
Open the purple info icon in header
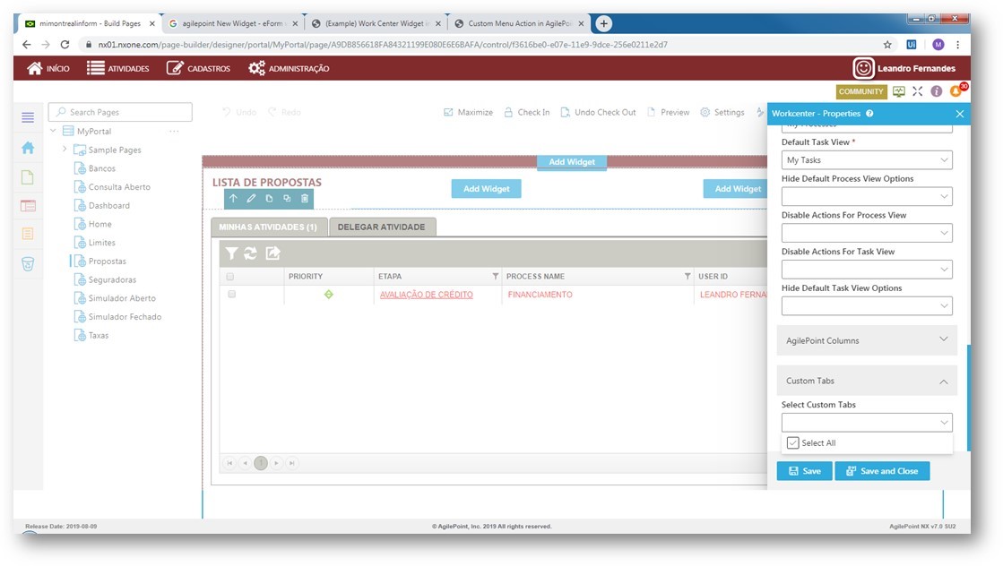coord(937,91)
